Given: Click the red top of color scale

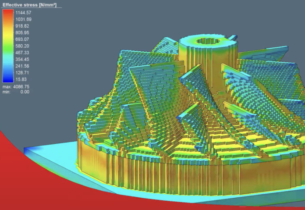Looking at the screenshot, I should point(8,13).
